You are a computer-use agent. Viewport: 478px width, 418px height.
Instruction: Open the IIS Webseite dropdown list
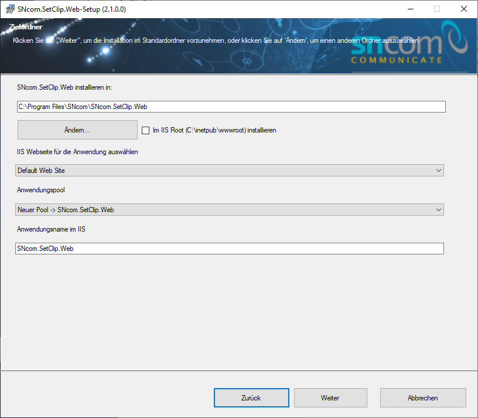click(229, 171)
